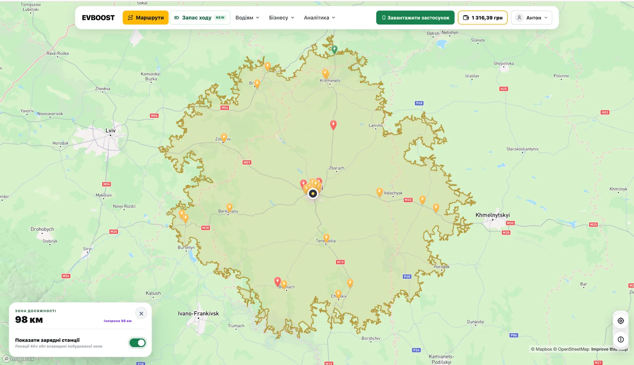Image resolution: width=634 pixels, height=365 pixels.
Task: Click the EVBOOST logo
Action: click(x=98, y=18)
